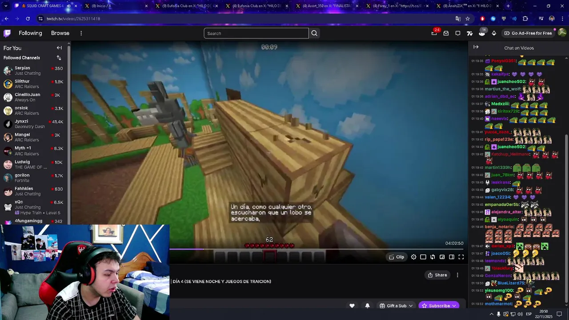Image resolution: width=569 pixels, height=320 pixels.
Task: Open the Twitch home logo
Action: click(x=7, y=33)
